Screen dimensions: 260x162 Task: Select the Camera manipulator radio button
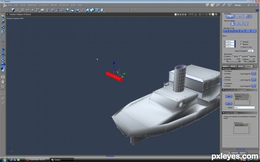(x=240, y=56)
